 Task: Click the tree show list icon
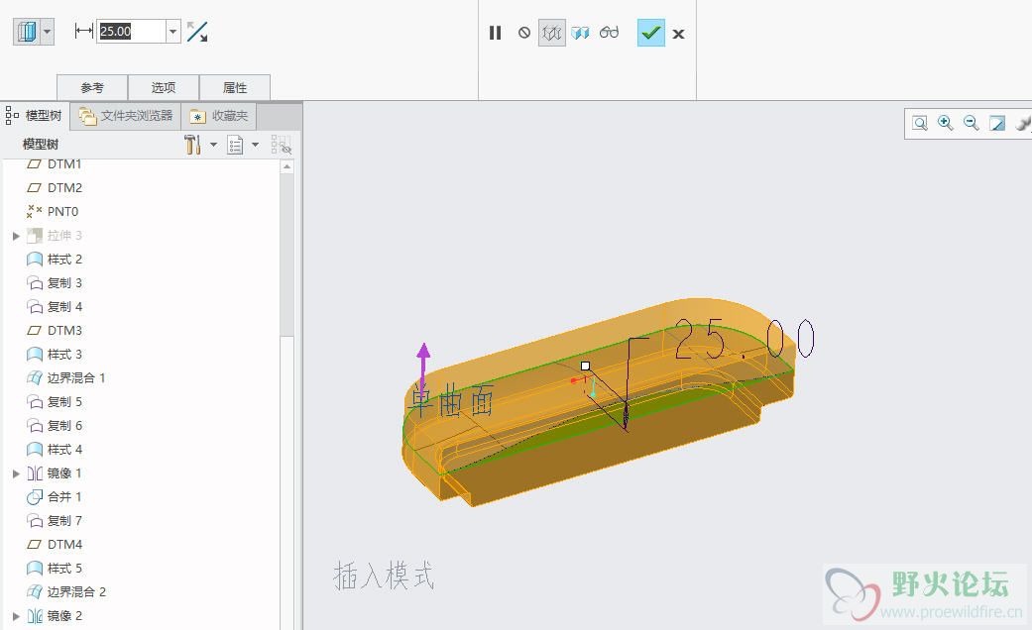(x=235, y=145)
